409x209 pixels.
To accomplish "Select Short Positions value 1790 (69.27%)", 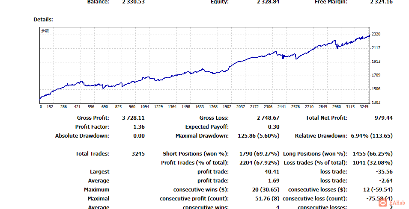I will point(259,154).
